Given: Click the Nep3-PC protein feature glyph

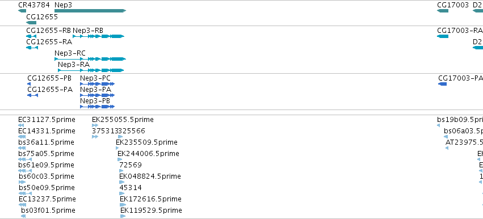Looking at the screenshot, I should pyautogui.click(x=98, y=84).
